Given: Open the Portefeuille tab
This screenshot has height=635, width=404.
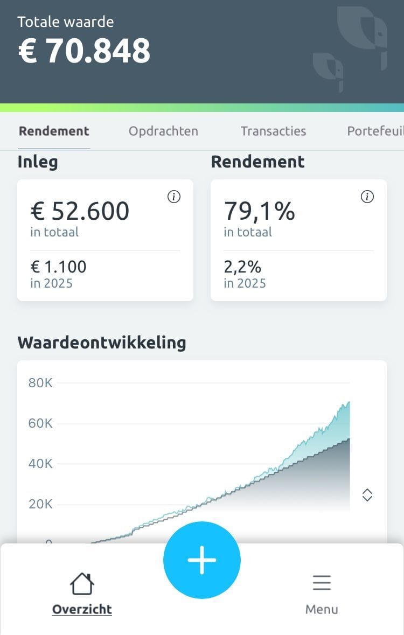Looking at the screenshot, I should 375,131.
